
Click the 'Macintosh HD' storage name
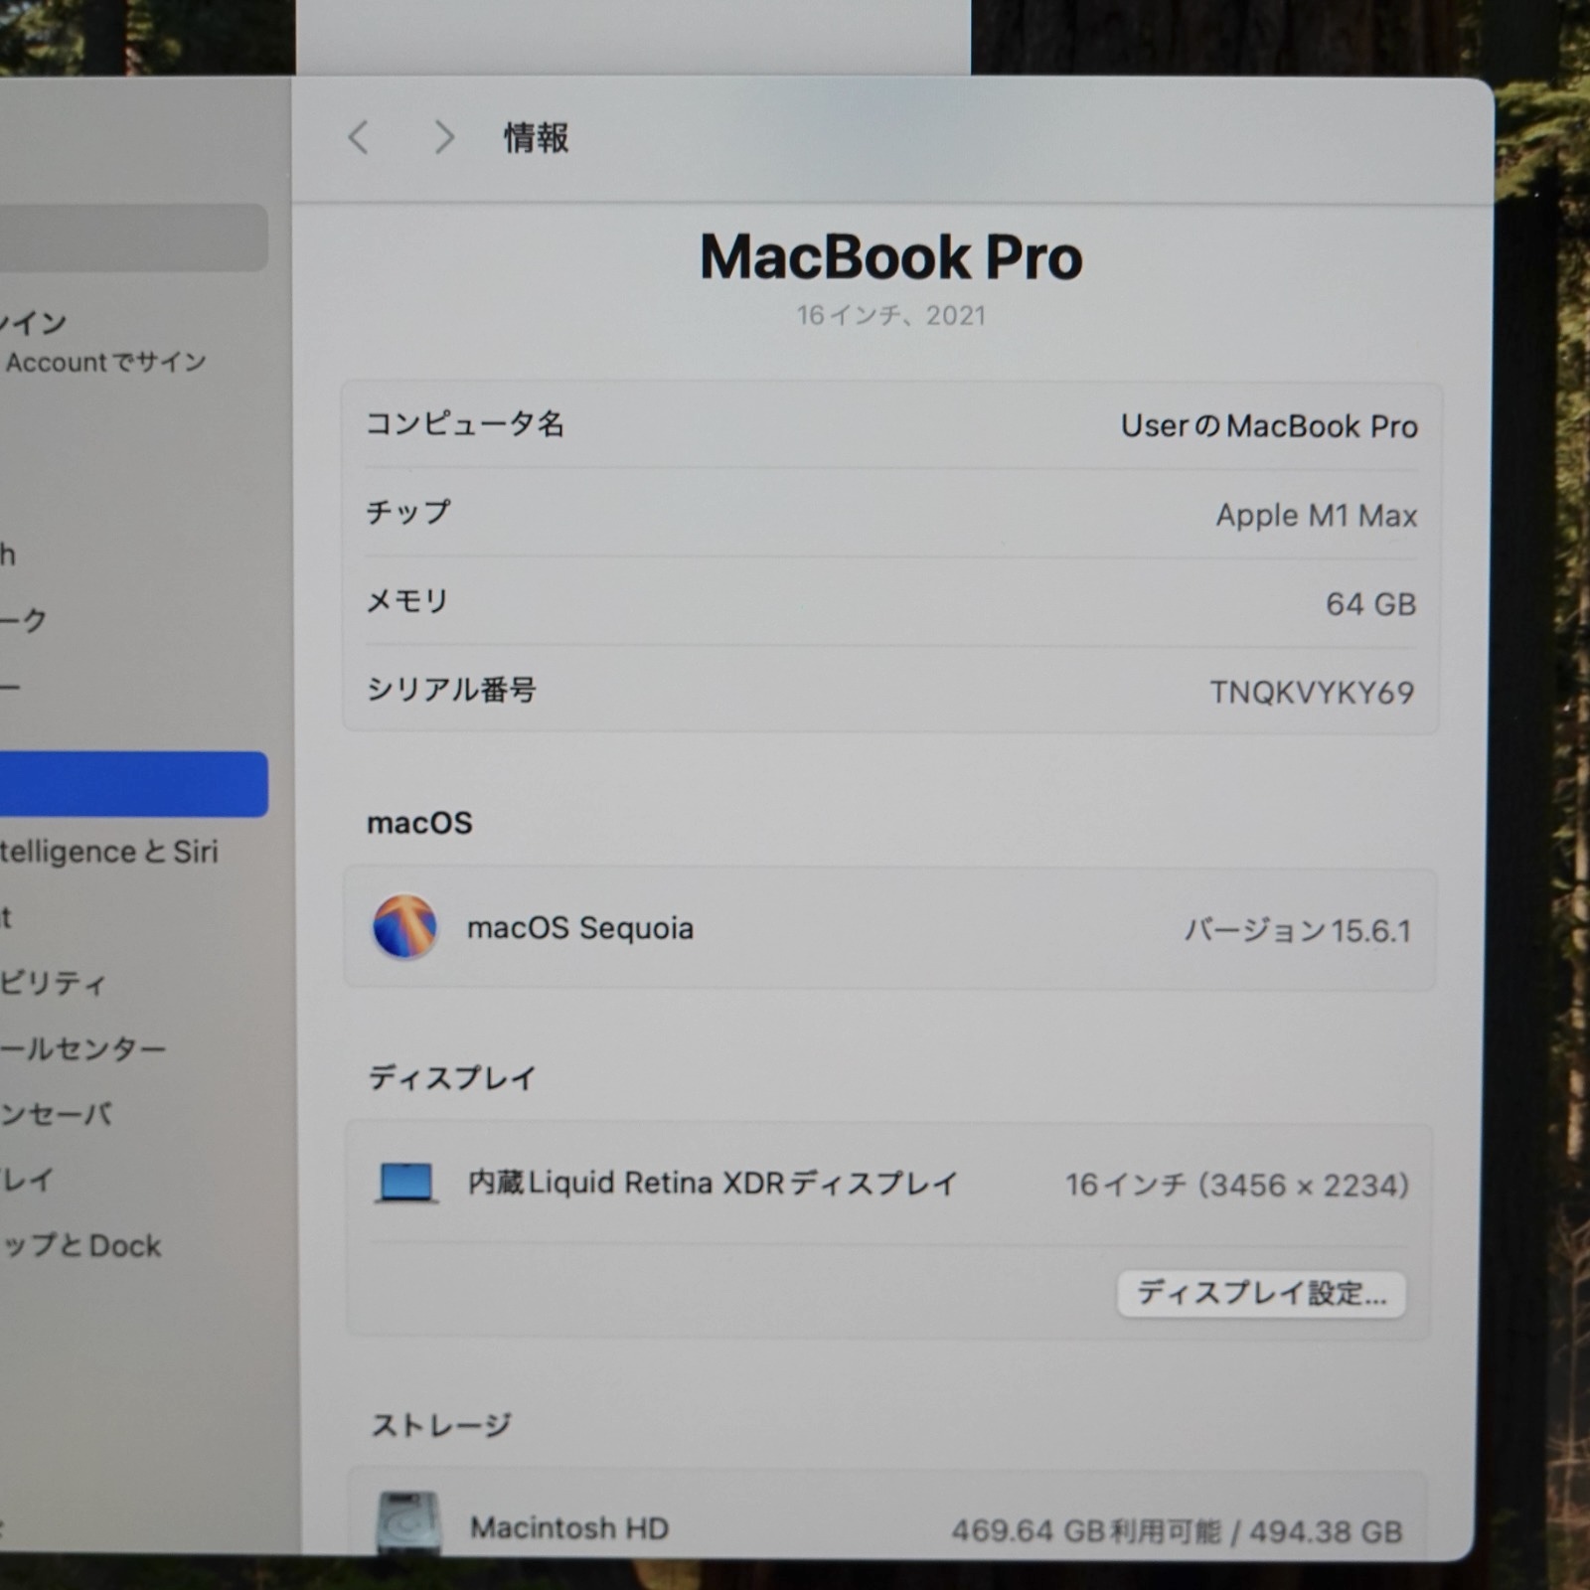click(569, 1527)
